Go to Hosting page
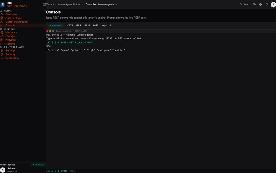This screenshot has height=173, width=276. pyautogui.click(x=10, y=44)
